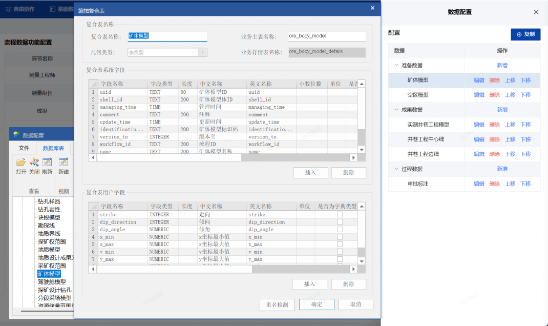Click the 打开 folder icon in the toolbar
Image resolution: width=548 pixels, height=326 pixels.
click(x=21, y=162)
